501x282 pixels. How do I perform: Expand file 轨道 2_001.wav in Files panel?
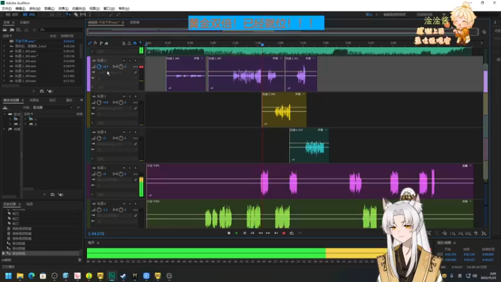(x=4, y=51)
